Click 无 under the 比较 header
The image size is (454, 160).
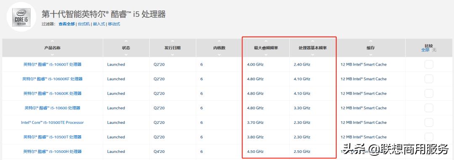pyautogui.click(x=434, y=50)
